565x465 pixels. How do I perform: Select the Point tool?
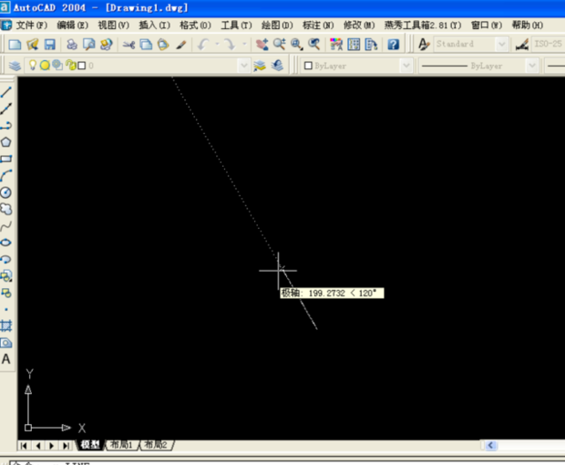click(6, 309)
